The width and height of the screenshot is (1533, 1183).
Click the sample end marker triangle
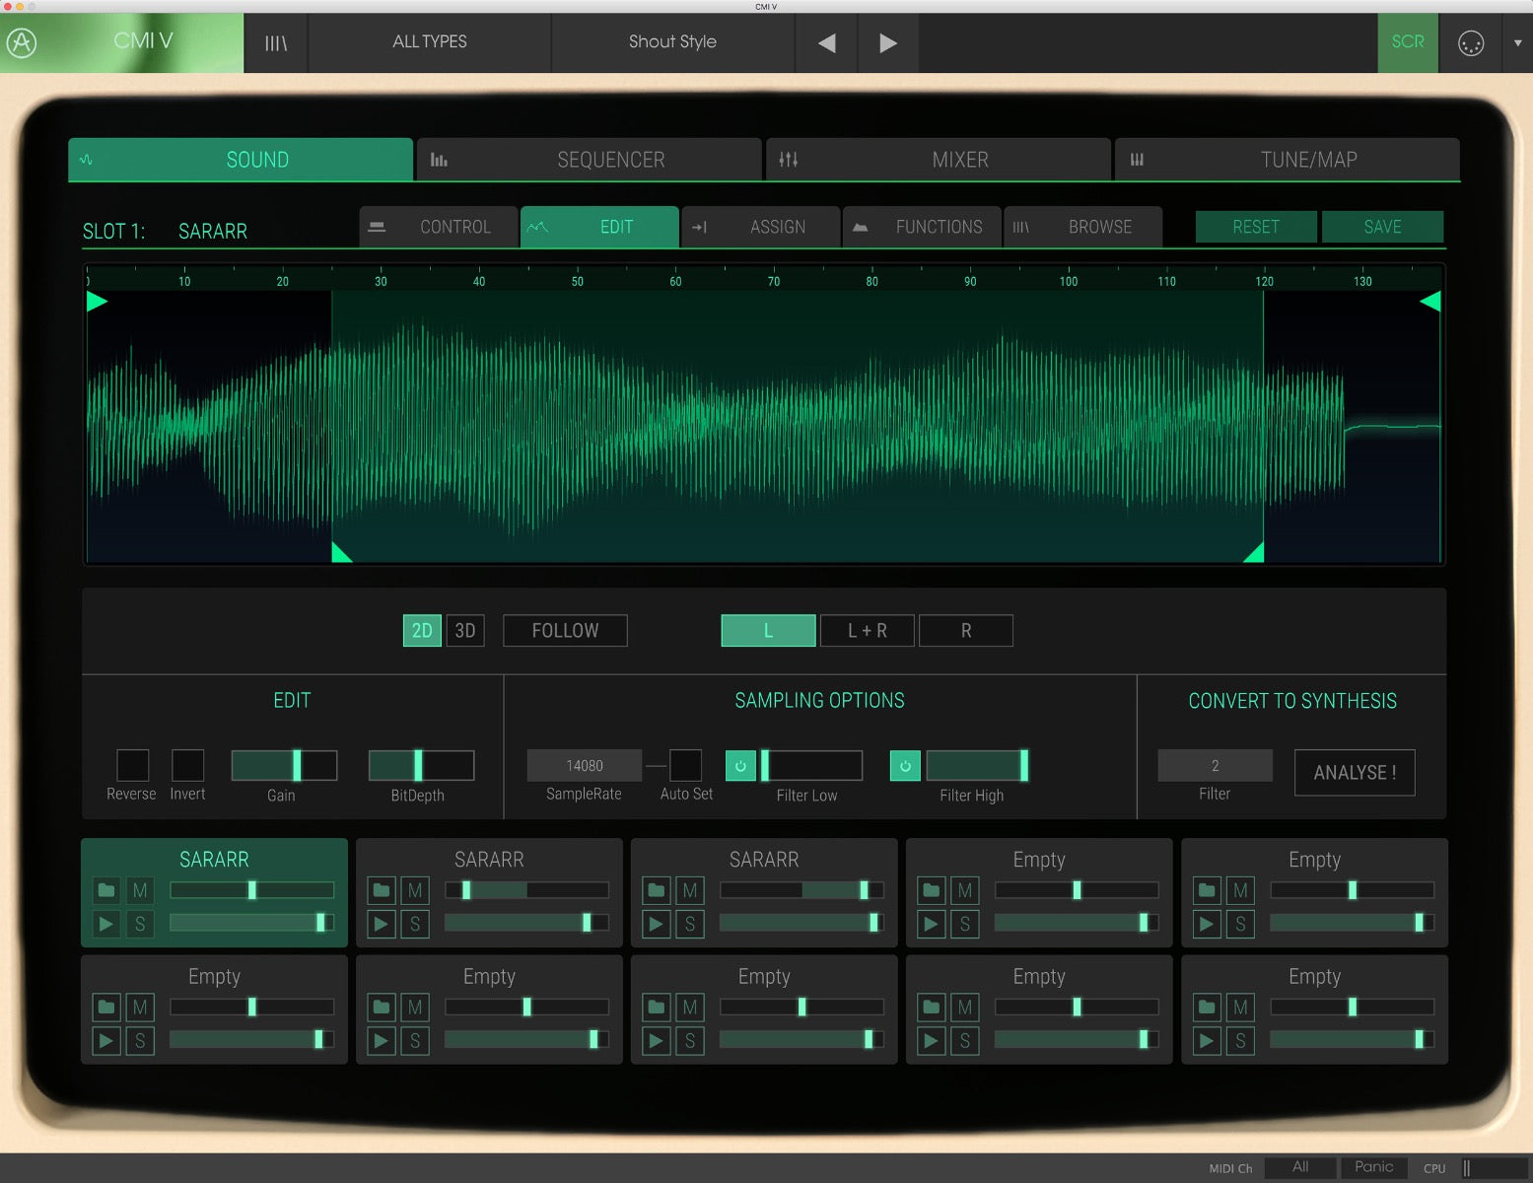[1430, 302]
